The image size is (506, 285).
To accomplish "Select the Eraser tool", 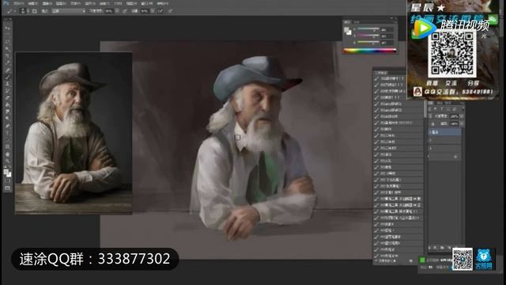I will click(7, 98).
